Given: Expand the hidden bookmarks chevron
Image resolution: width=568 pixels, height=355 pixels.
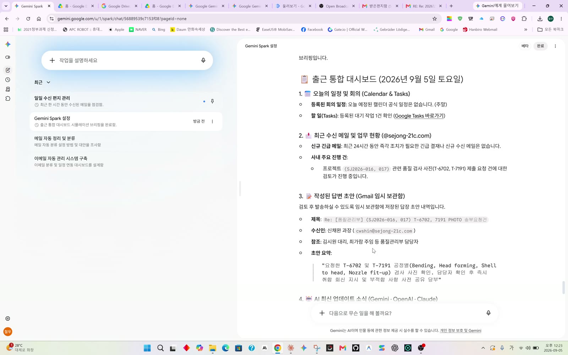Looking at the screenshot, I should (x=526, y=30).
